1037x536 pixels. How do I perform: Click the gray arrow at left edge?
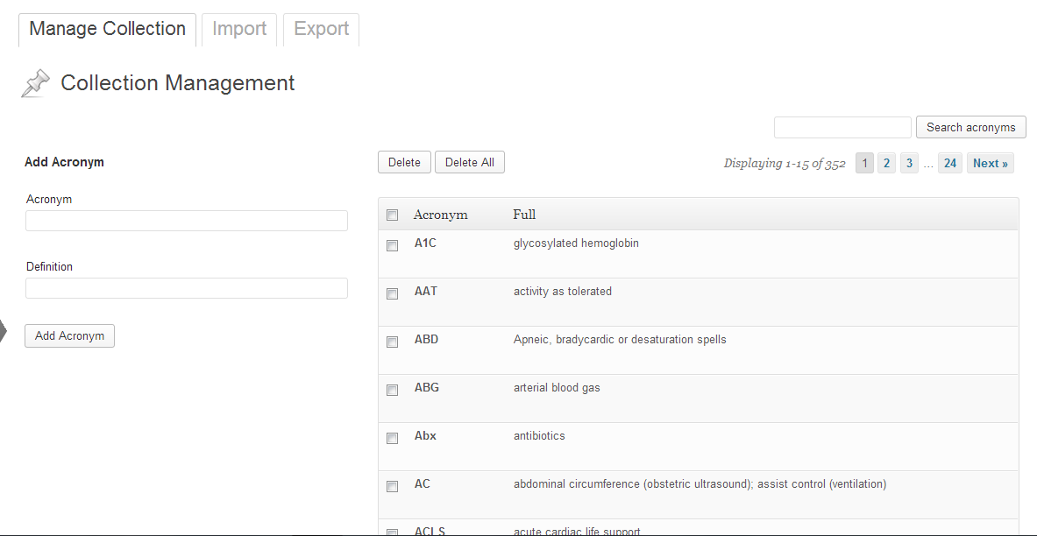click(4, 331)
